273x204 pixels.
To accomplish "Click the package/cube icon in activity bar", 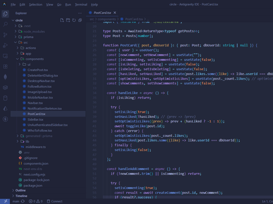I will pos(5,88).
